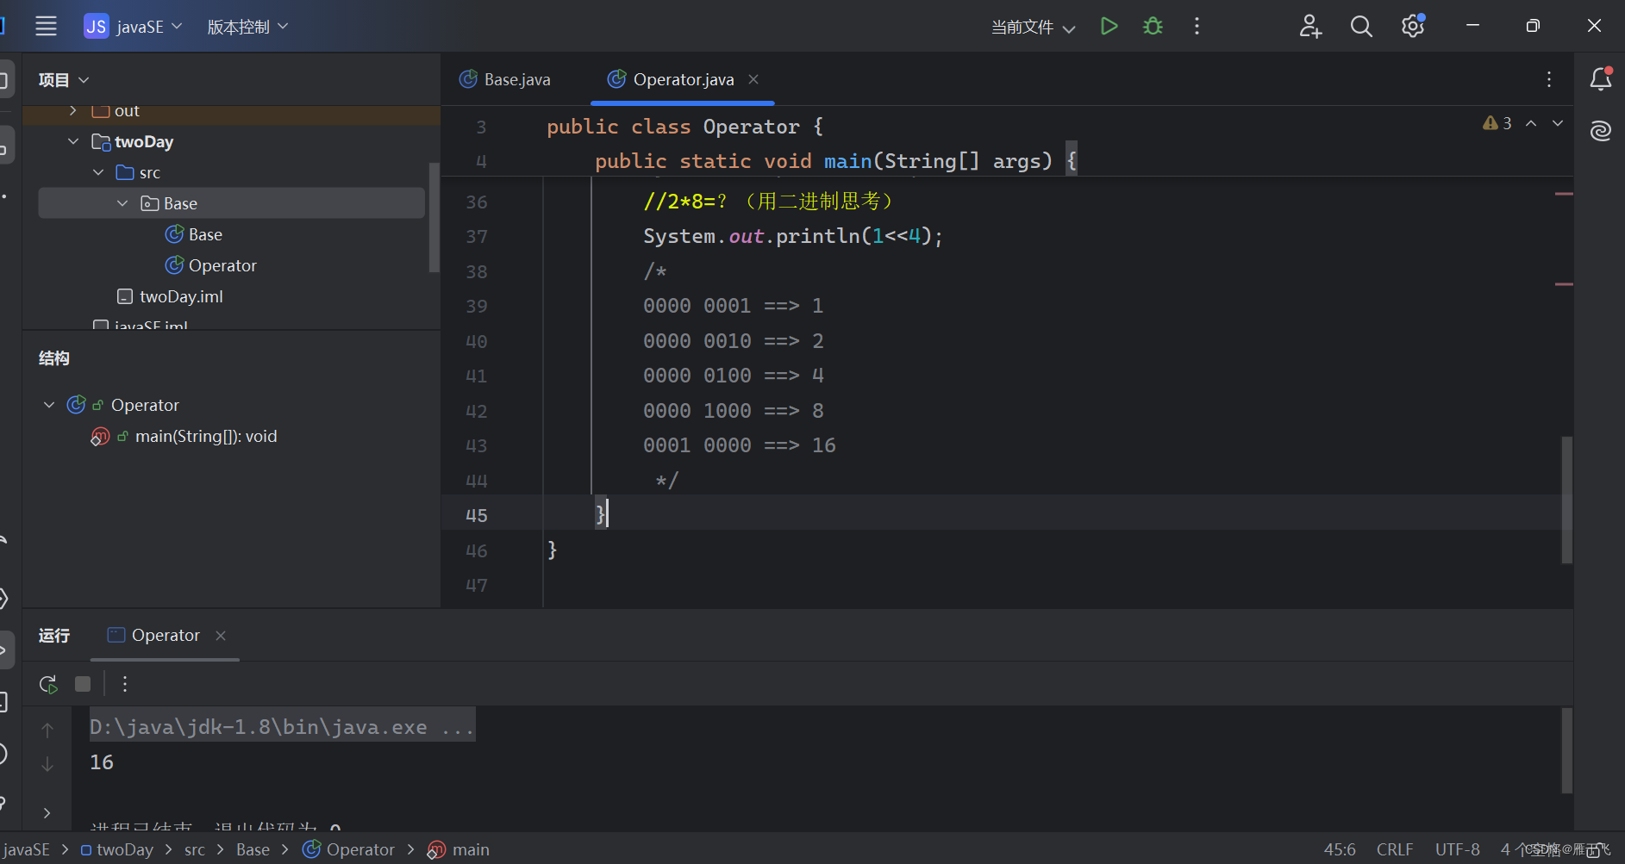This screenshot has height=864, width=1625.
Task: Click editor vertical scrollbar thumb
Action: pos(1566,500)
